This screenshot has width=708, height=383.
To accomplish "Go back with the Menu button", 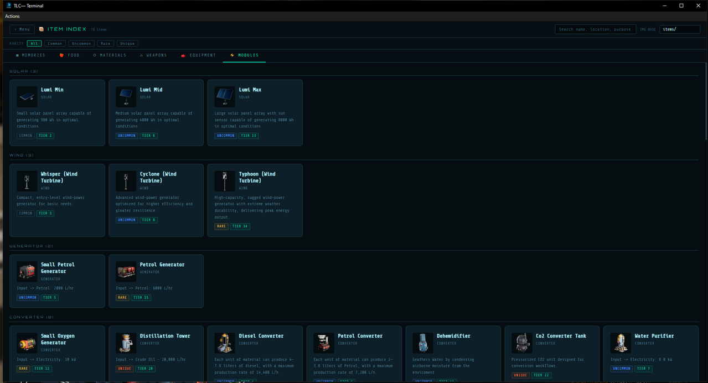I will click(22, 29).
